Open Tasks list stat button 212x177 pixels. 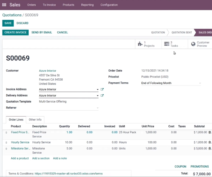174,44
